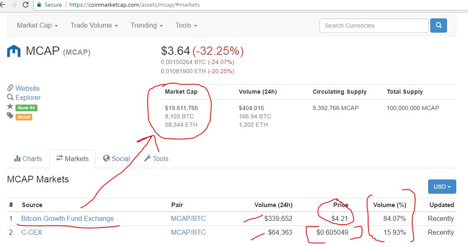Open the Website link
468x246 pixels.
tap(27, 88)
